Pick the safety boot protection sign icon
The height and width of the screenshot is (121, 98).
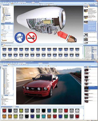tap(27, 50)
